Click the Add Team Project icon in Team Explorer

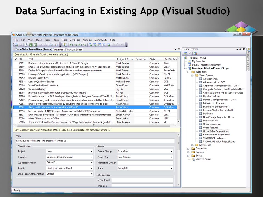pyautogui.click(x=195, y=53)
